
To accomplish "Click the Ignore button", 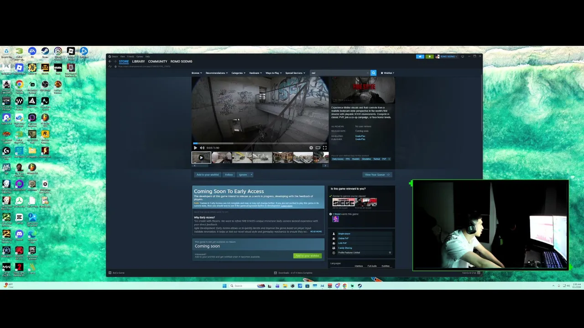I will [243, 174].
